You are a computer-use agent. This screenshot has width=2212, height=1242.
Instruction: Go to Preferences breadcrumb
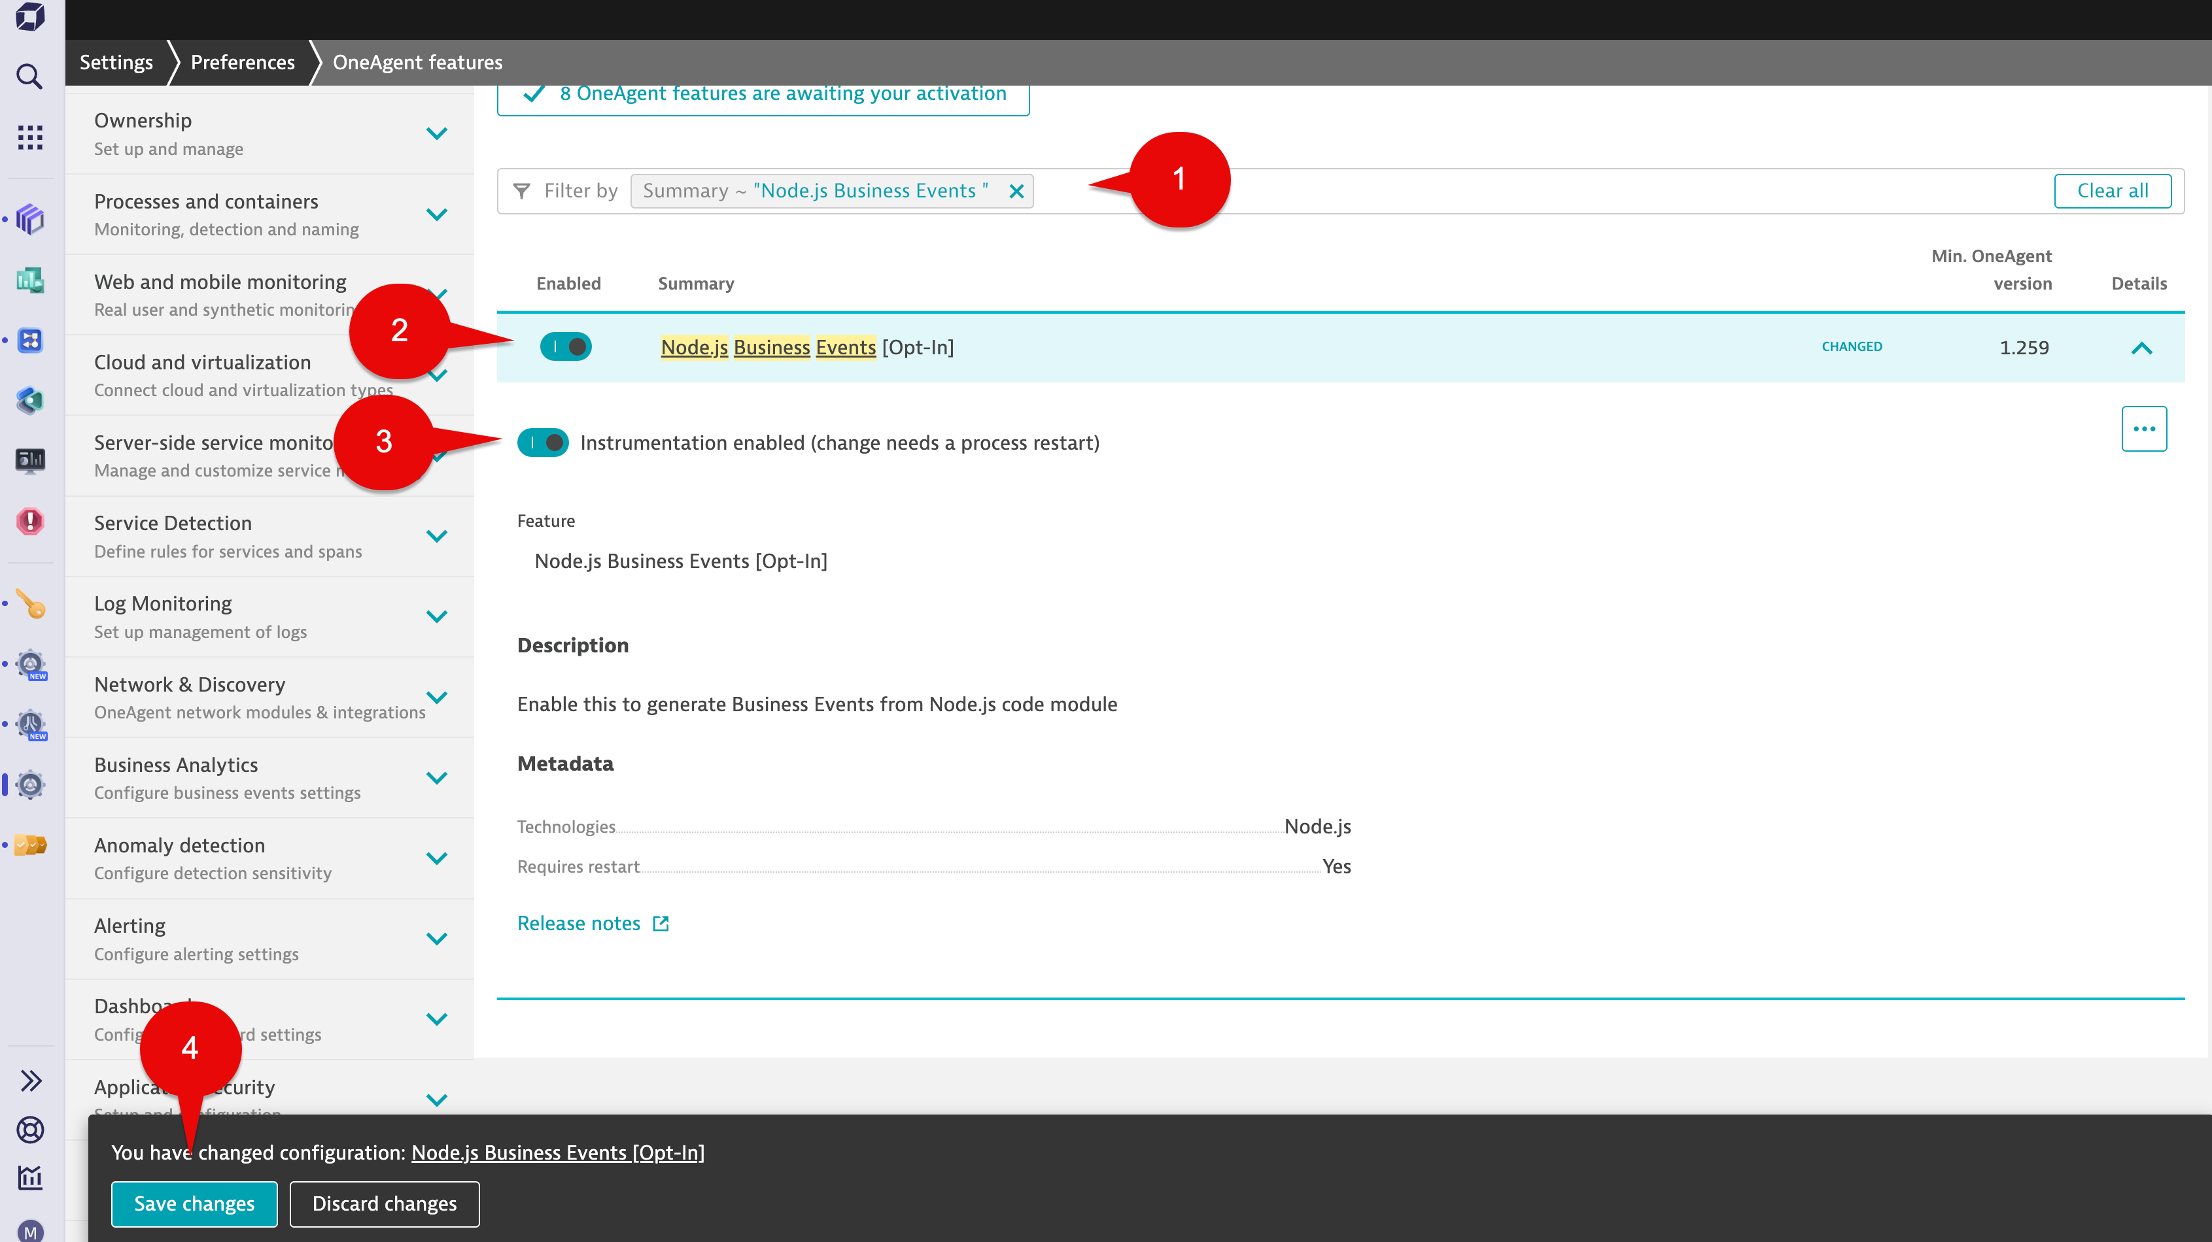[x=242, y=62]
